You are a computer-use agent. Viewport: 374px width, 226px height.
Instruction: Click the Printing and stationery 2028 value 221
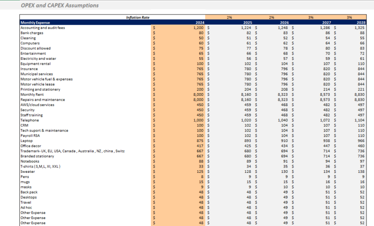361,89
